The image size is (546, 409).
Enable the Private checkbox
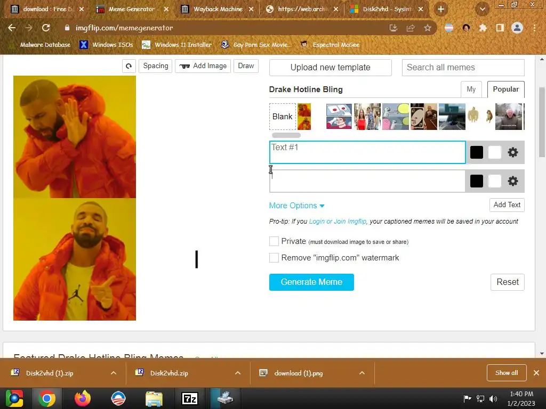274,241
